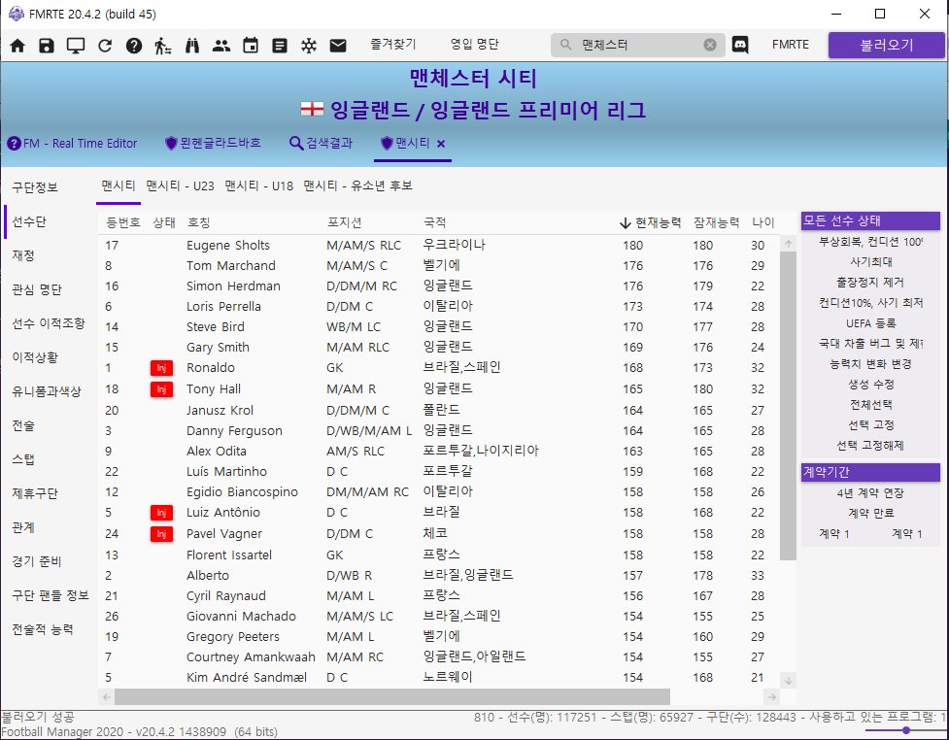
Task: Click the Inj badge for Luiz Antônio
Action: tap(161, 513)
